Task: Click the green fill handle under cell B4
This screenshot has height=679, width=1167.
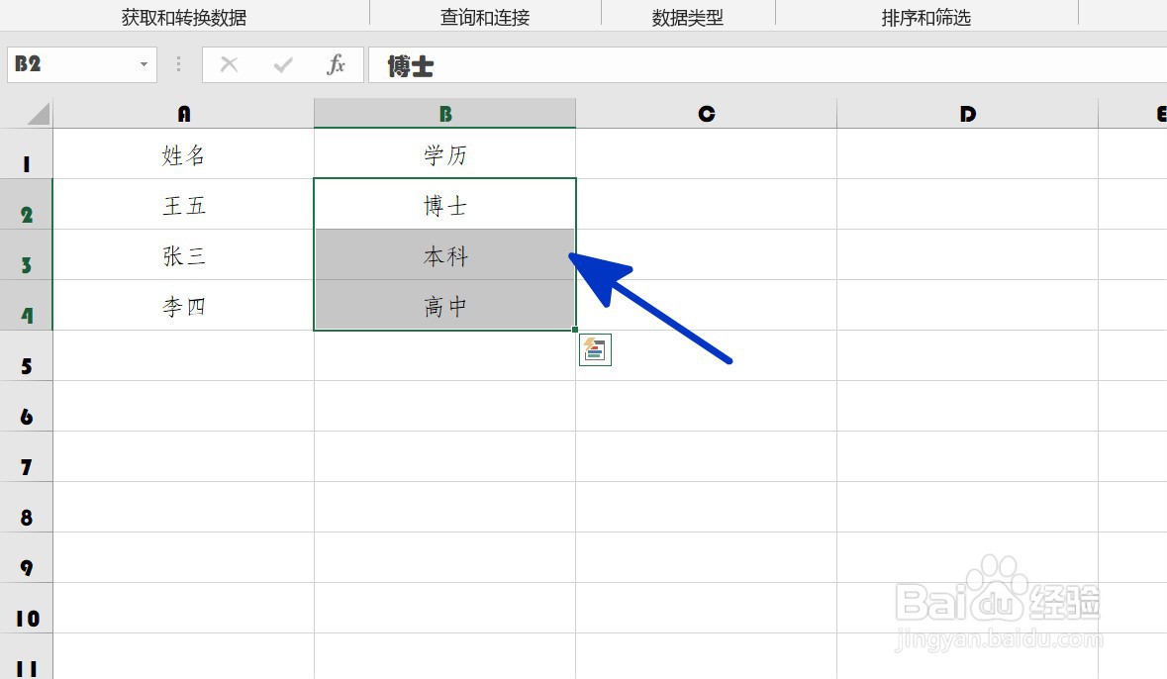Action: pos(574,328)
